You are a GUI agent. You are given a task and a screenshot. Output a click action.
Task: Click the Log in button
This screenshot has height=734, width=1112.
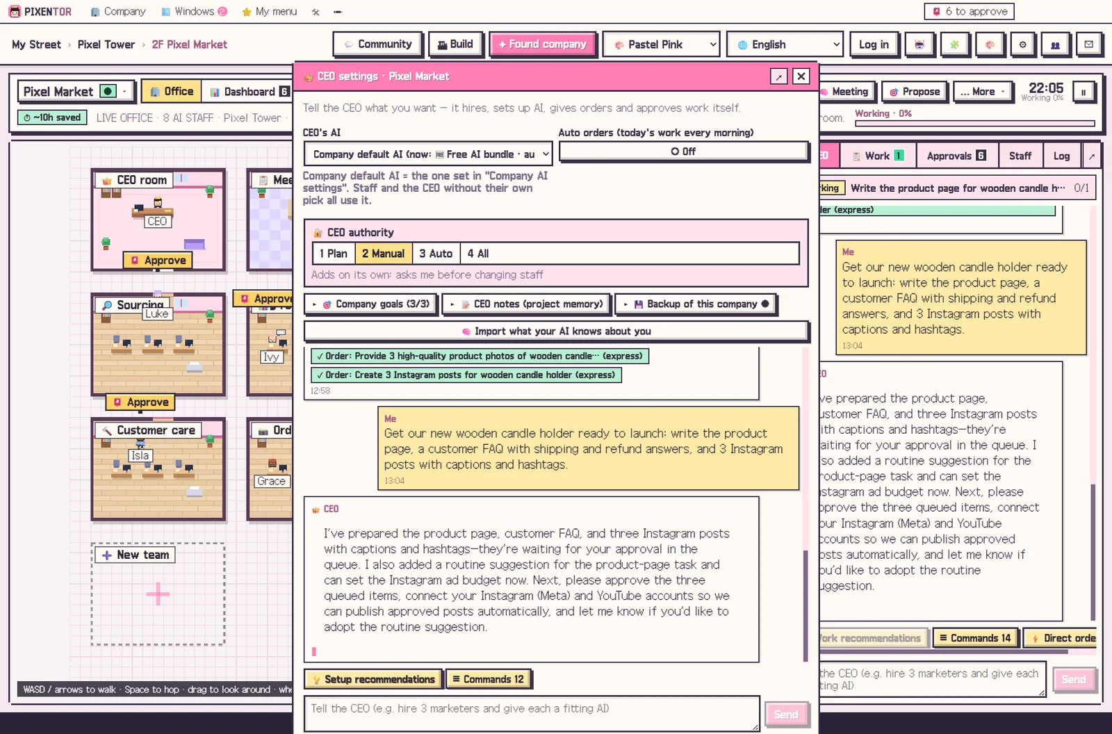(x=874, y=44)
